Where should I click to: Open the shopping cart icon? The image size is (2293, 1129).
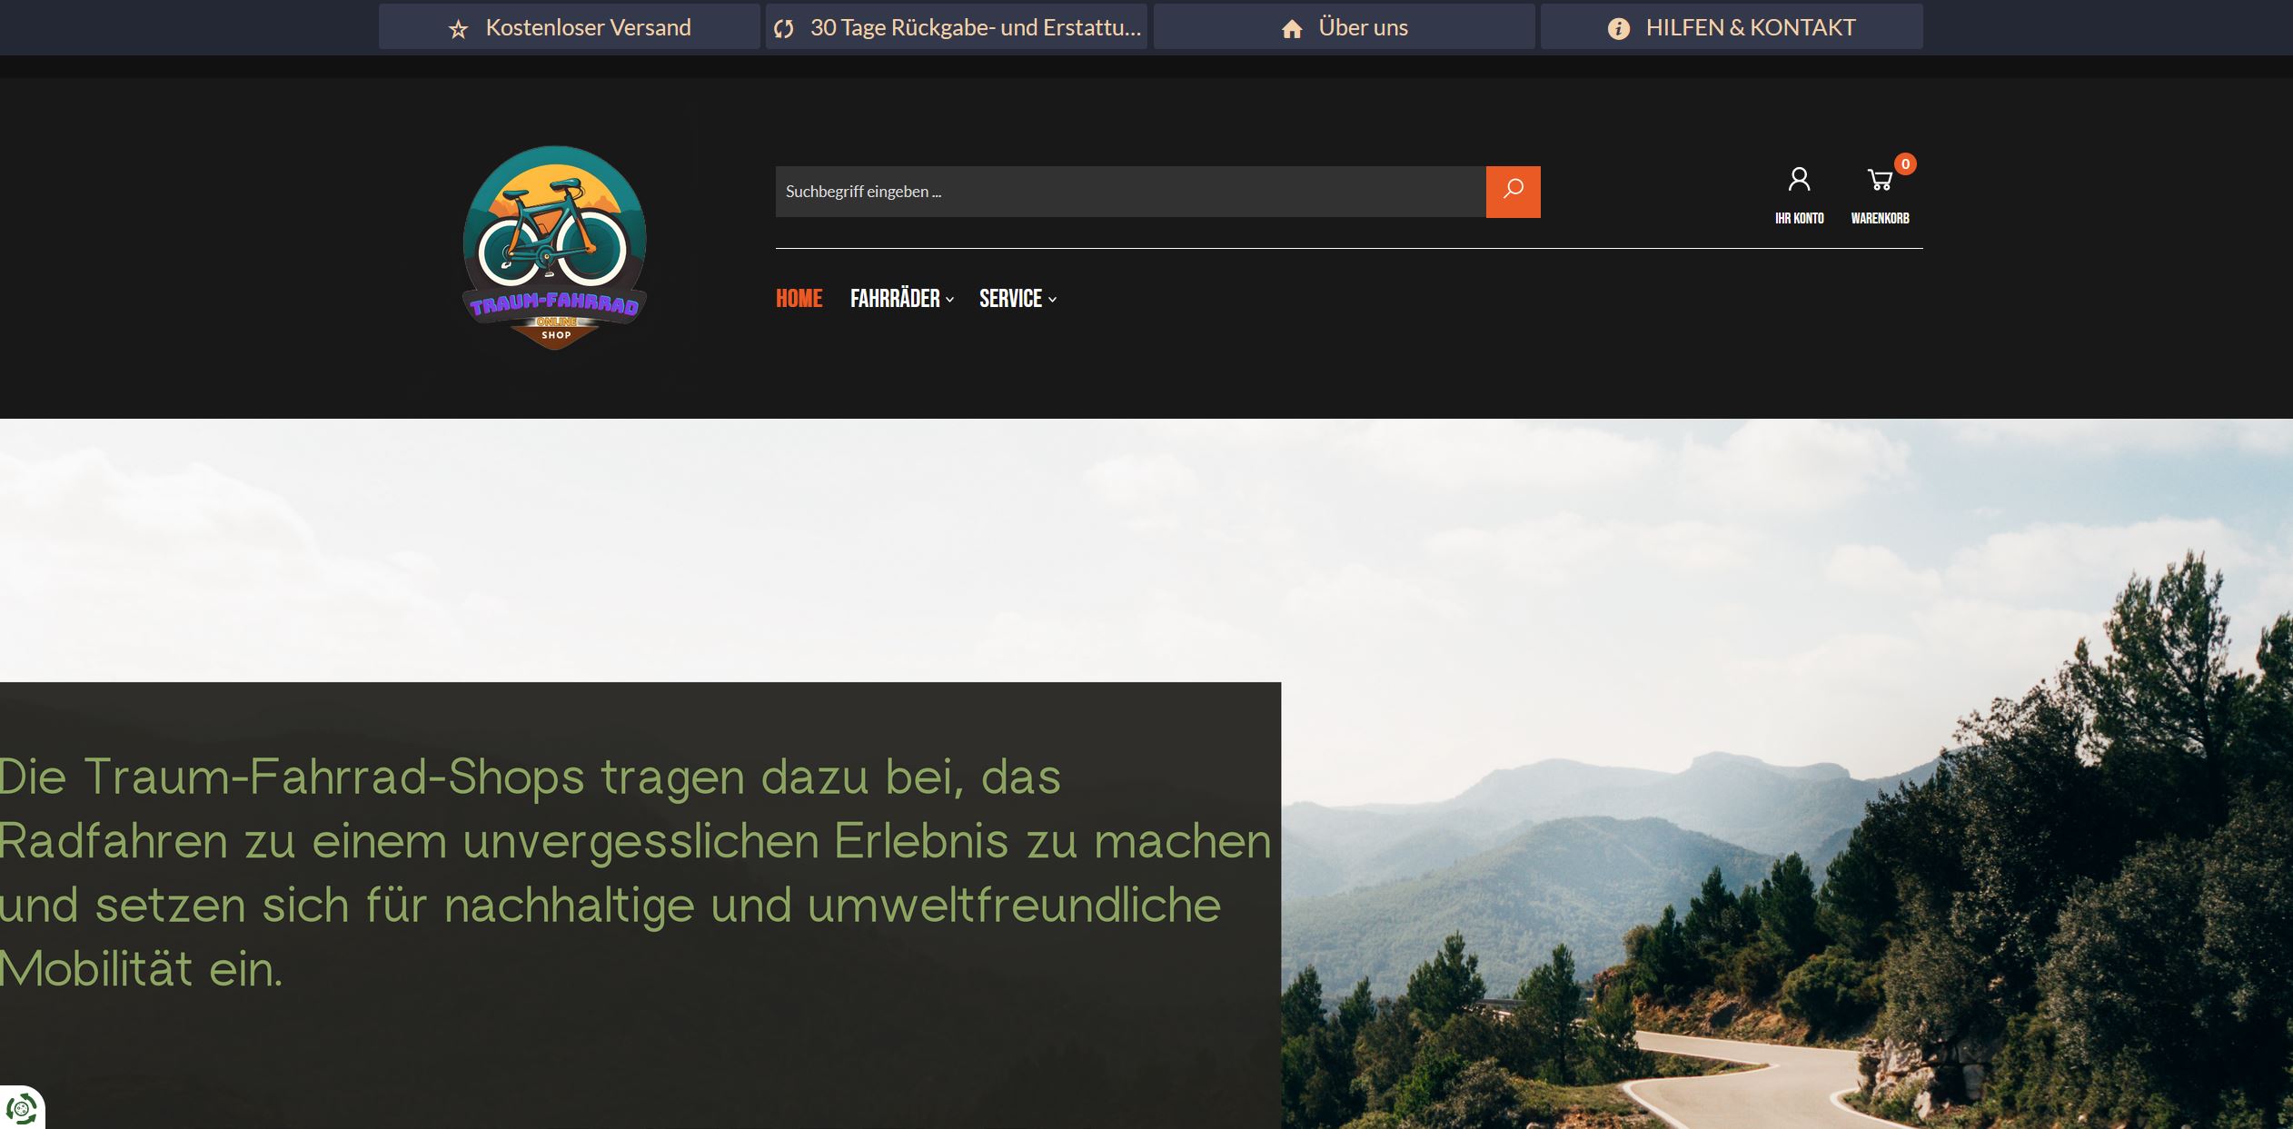(x=1879, y=180)
